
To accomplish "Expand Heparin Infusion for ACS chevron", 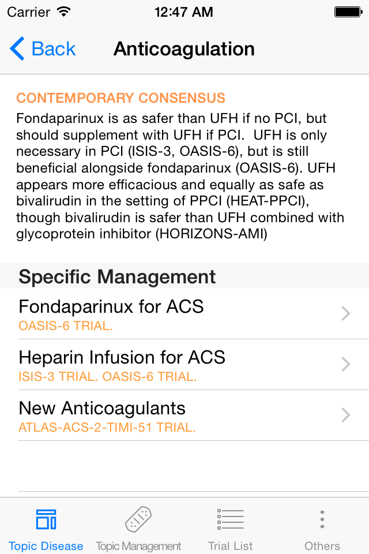I will (346, 364).
